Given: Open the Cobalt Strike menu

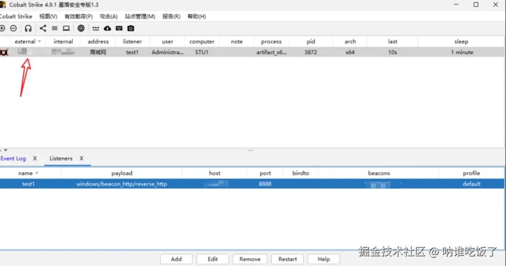Looking at the screenshot, I should [16, 17].
